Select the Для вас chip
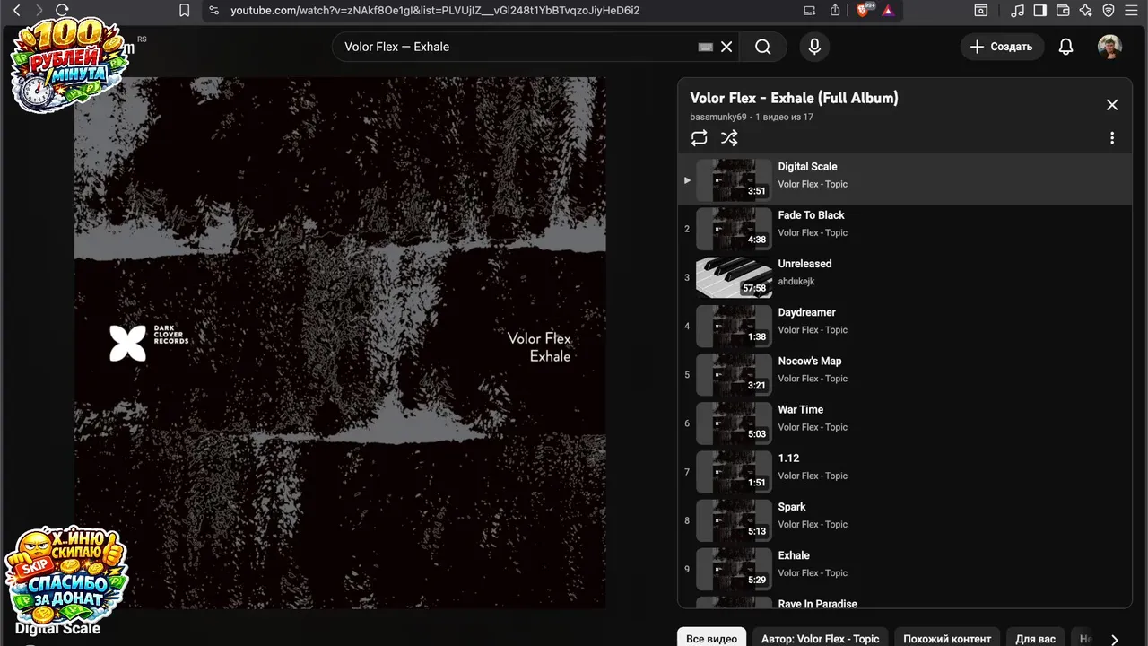 point(1035,639)
